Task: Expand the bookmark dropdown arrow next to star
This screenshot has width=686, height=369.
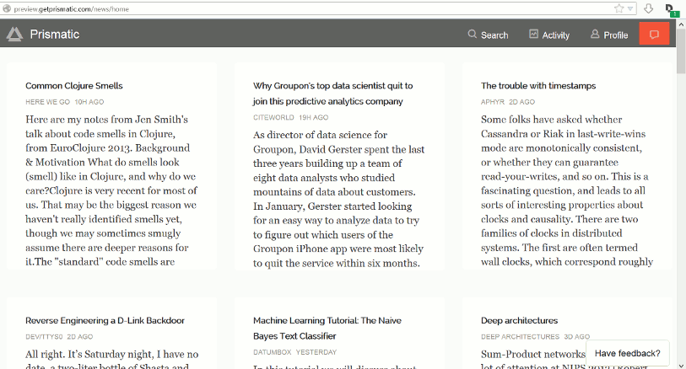Action: [630, 8]
